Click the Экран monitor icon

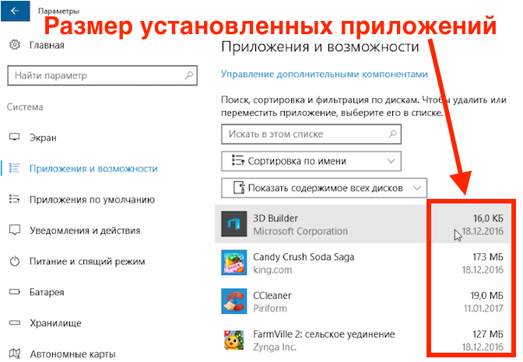[15, 137]
